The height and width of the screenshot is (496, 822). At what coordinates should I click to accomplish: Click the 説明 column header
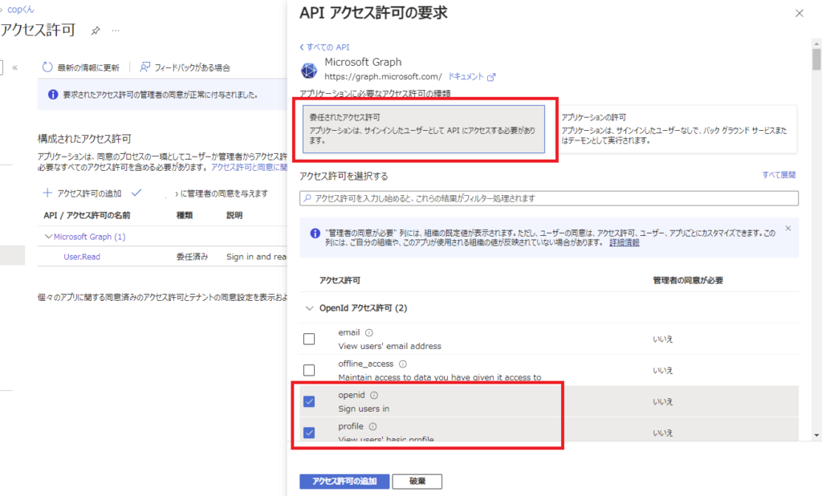click(x=234, y=215)
